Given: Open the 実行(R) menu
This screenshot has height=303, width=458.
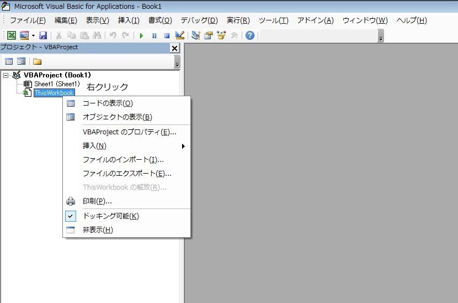Looking at the screenshot, I should (x=238, y=20).
